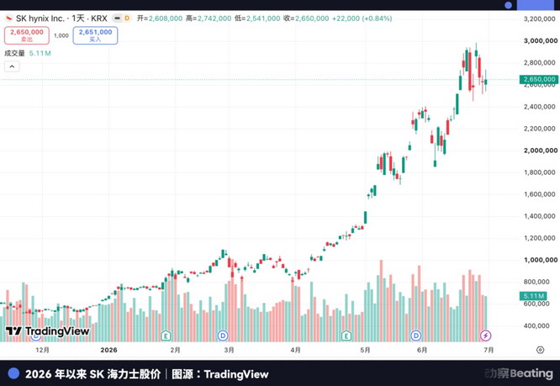
Task: Click the 3,200,000 price axis label
Action: coord(539,19)
